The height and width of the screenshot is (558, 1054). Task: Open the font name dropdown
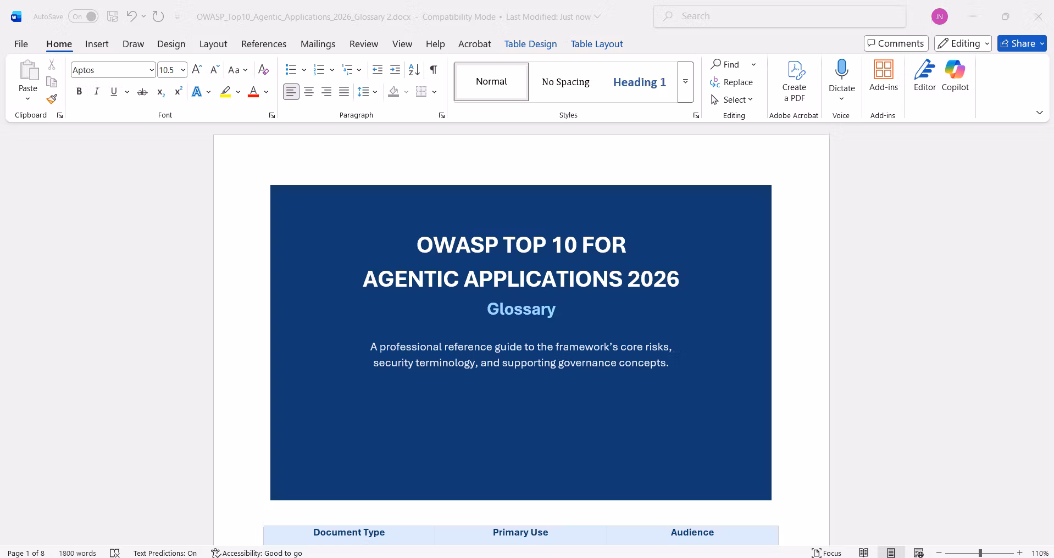(x=152, y=70)
